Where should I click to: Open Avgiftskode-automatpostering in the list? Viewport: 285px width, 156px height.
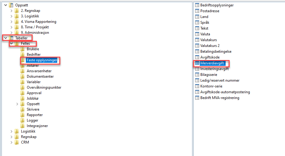tap(225, 92)
